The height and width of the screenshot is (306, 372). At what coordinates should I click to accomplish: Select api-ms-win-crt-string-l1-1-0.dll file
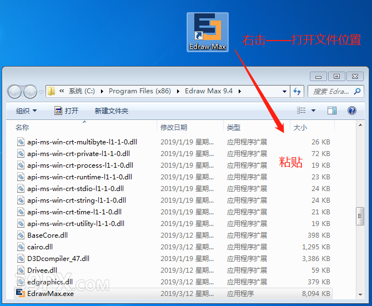(x=77, y=200)
